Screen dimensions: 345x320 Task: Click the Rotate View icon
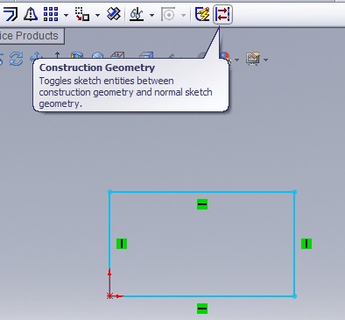[x=16, y=59]
